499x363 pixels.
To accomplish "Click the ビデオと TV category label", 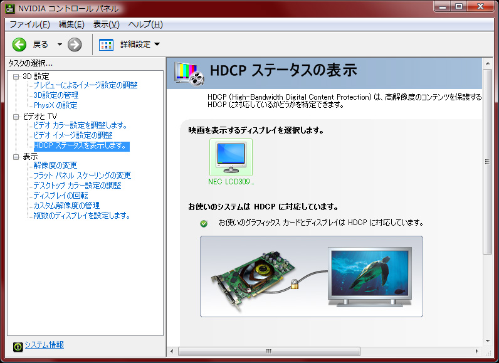I will pyautogui.click(x=39, y=117).
